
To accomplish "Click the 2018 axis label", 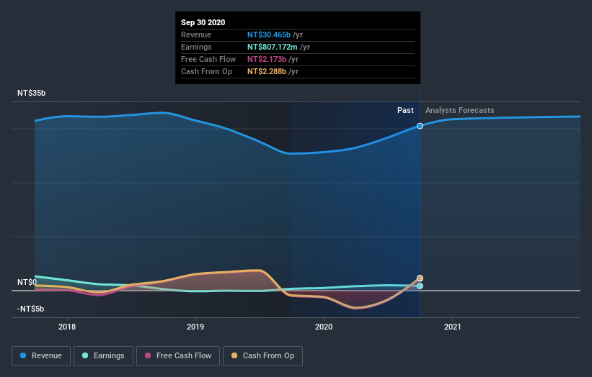I will pyautogui.click(x=67, y=327).
